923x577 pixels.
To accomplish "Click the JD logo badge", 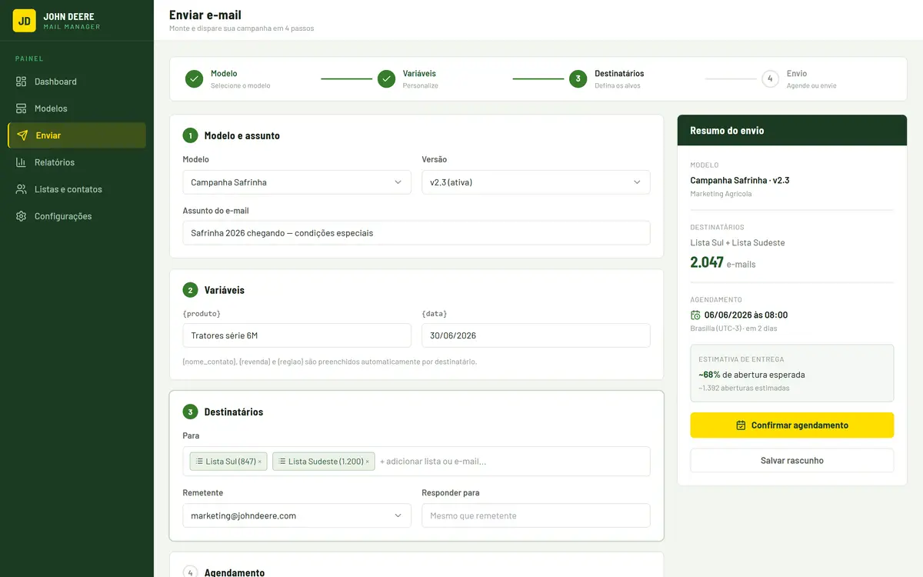I will click(24, 21).
